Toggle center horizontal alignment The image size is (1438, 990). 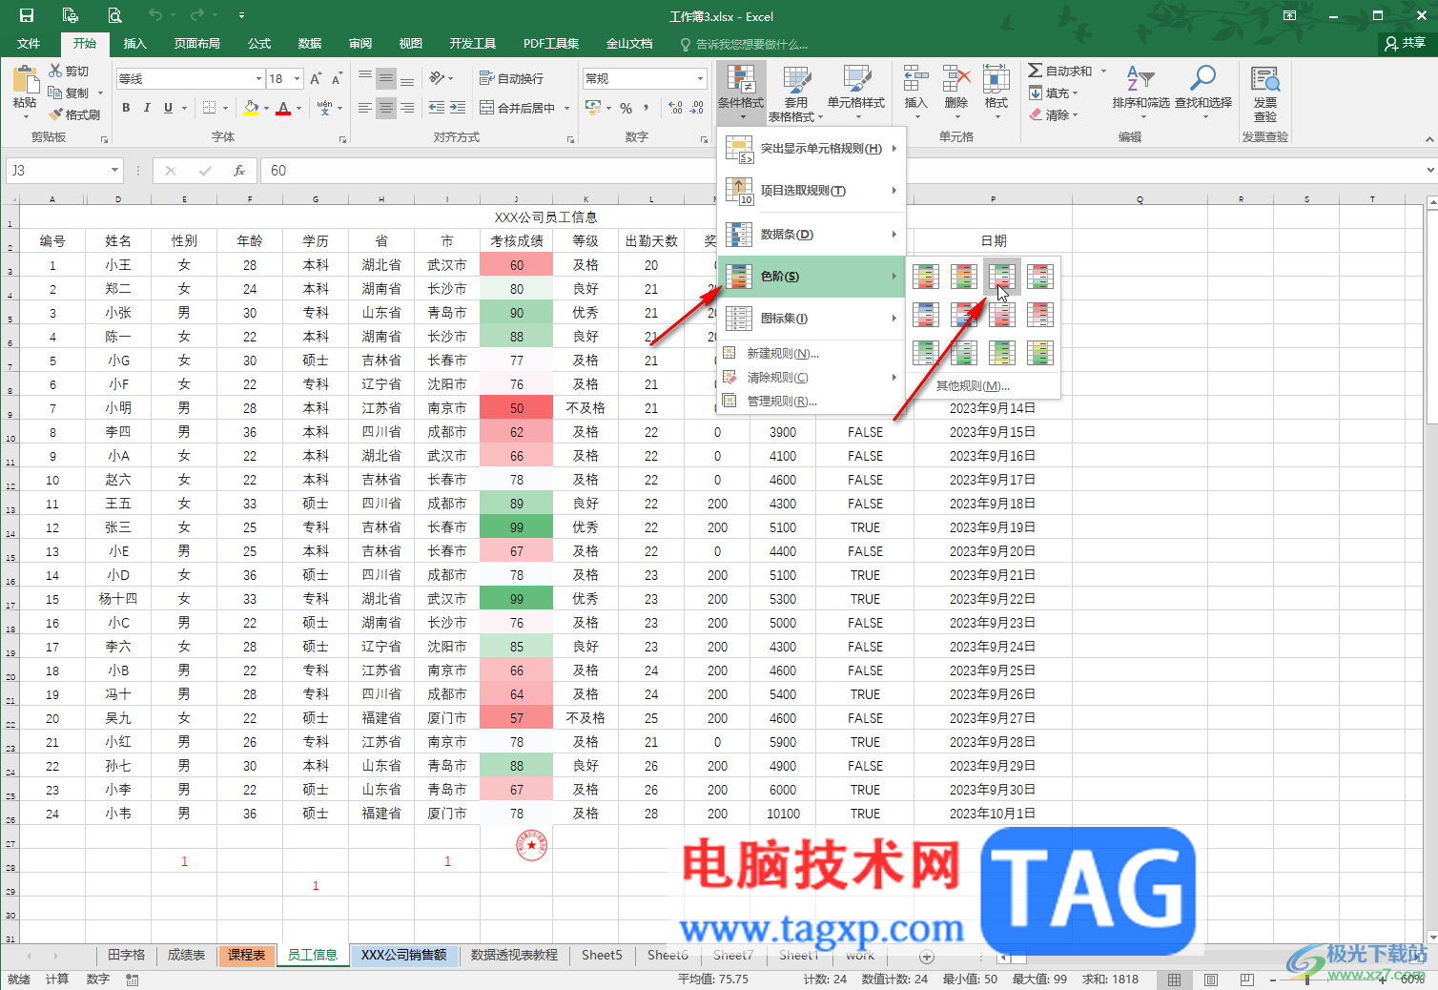click(x=386, y=108)
